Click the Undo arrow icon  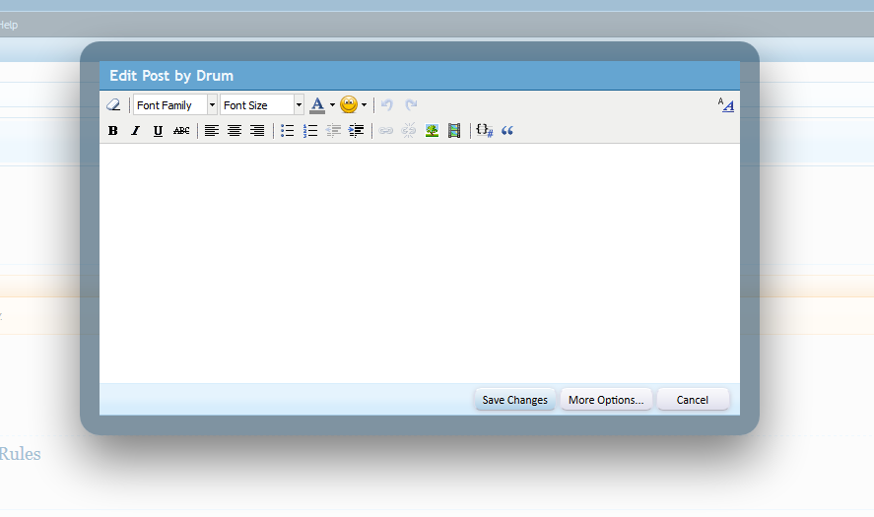coord(387,104)
